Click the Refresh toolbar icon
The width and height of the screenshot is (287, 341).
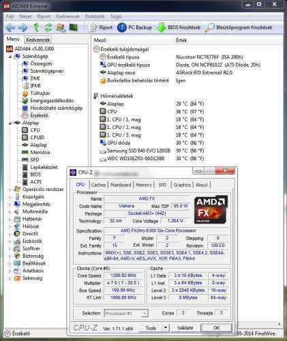(x=48, y=27)
